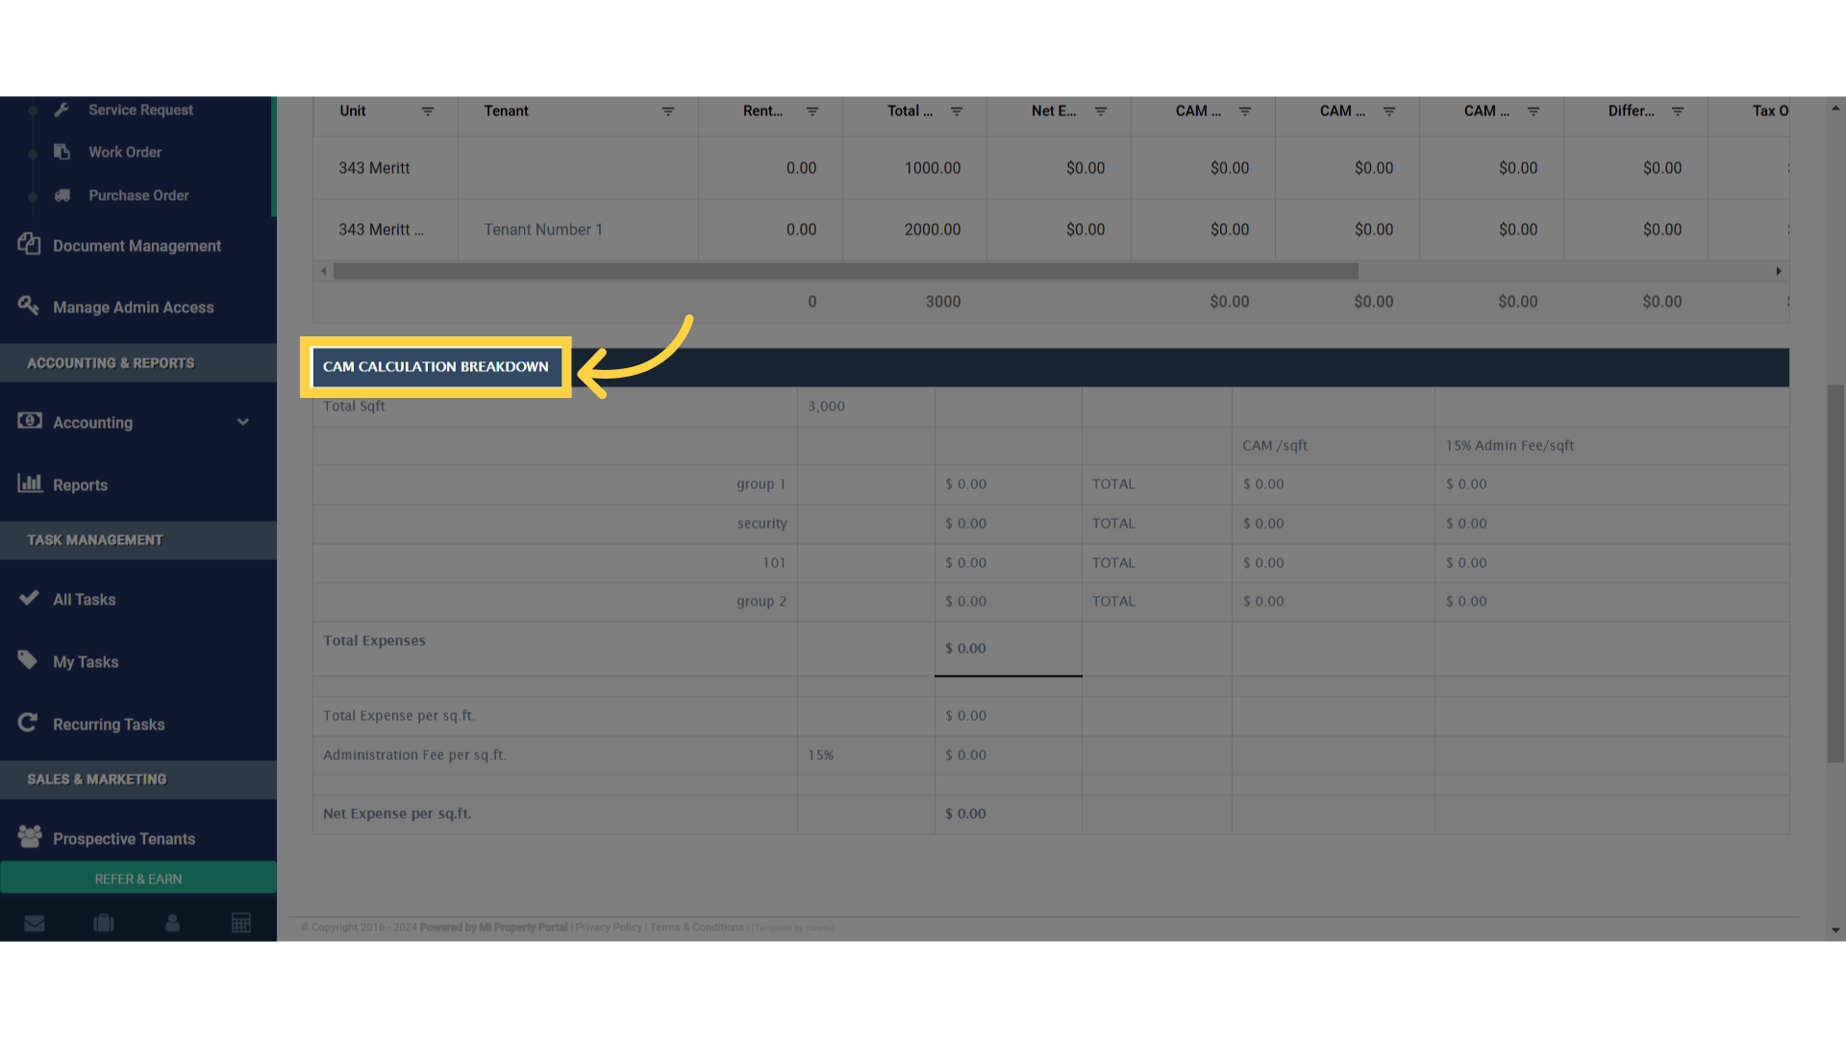
Task: Click the ACCOUNTING & REPORTS section header
Action: 111,363
